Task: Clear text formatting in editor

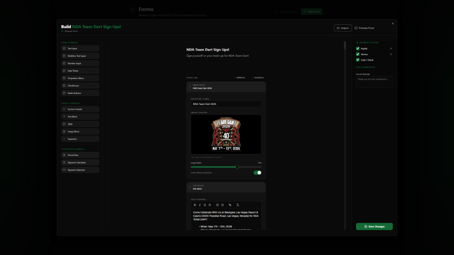Action: tap(238, 205)
